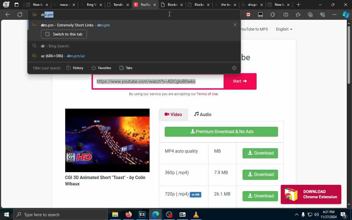Click the Windows 'Type here to search' box
The width and height of the screenshot is (352, 220).
coord(61,215)
